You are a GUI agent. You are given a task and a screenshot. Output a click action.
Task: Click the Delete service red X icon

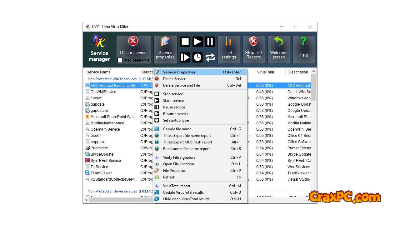133,42
